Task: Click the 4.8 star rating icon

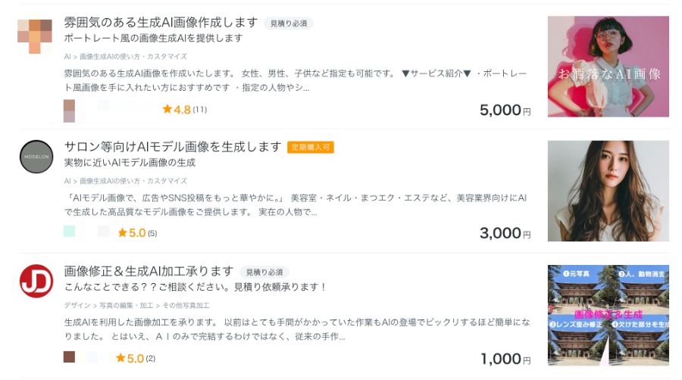Action: pyautogui.click(x=167, y=109)
